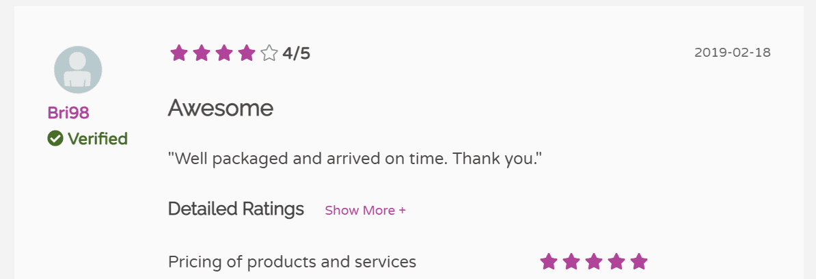Open the Bri98 username link
816x279 pixels.
coord(68,112)
